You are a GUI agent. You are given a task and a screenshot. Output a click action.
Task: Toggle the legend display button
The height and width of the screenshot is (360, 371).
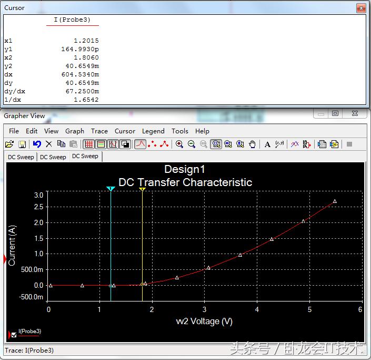click(x=101, y=144)
